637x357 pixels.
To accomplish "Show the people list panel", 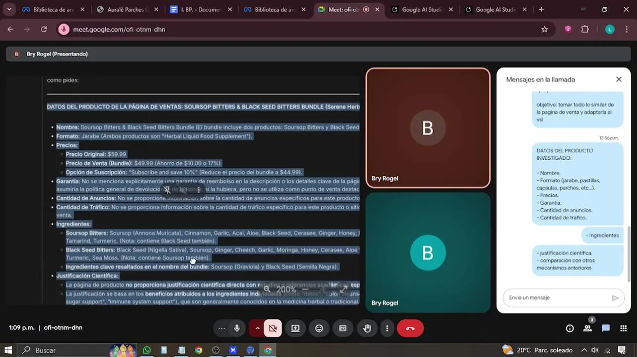I will (587, 328).
